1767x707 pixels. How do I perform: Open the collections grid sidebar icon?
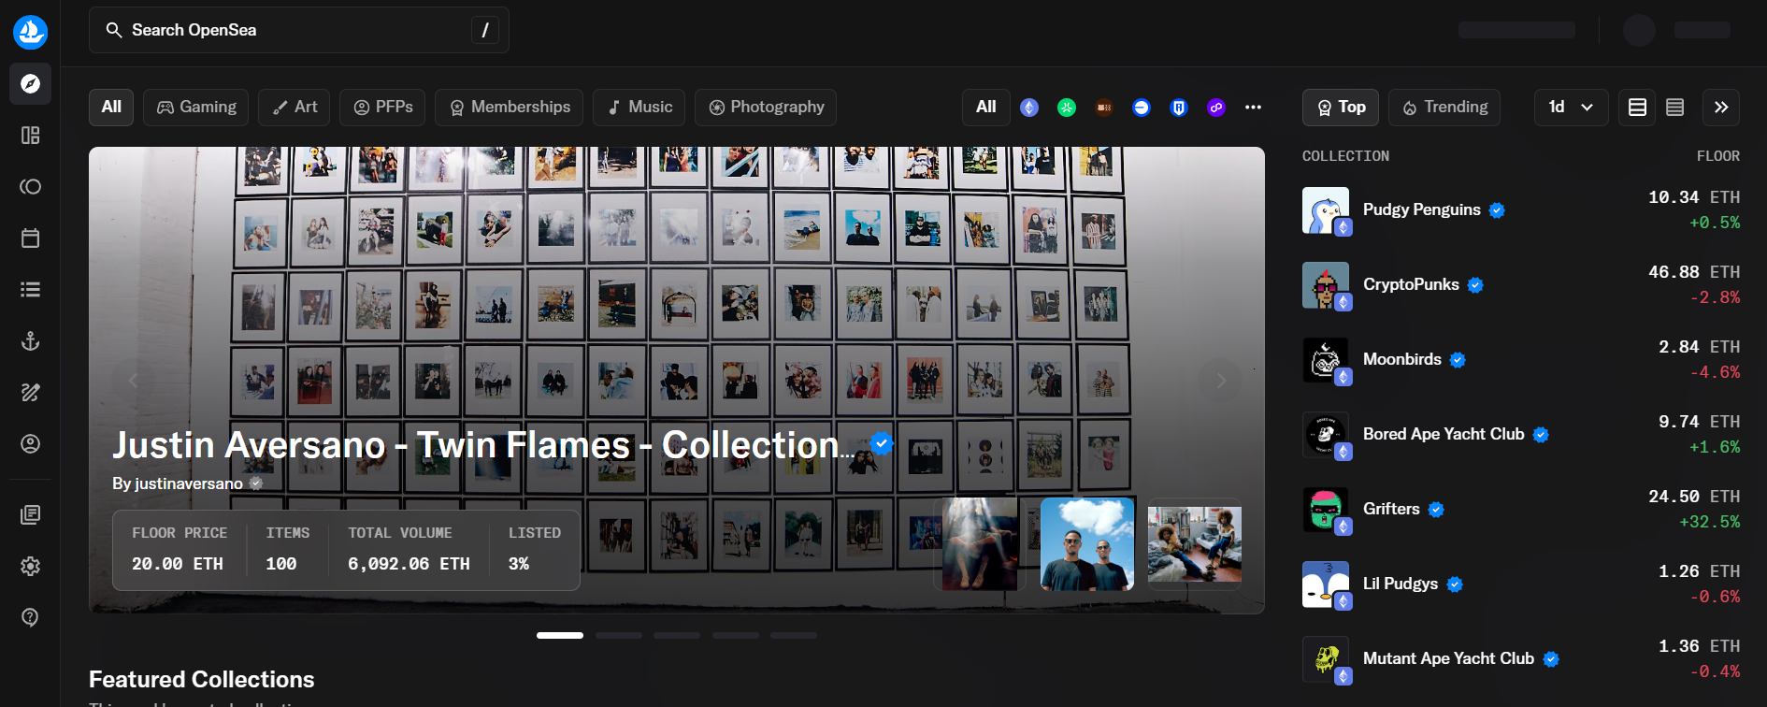pos(30,136)
